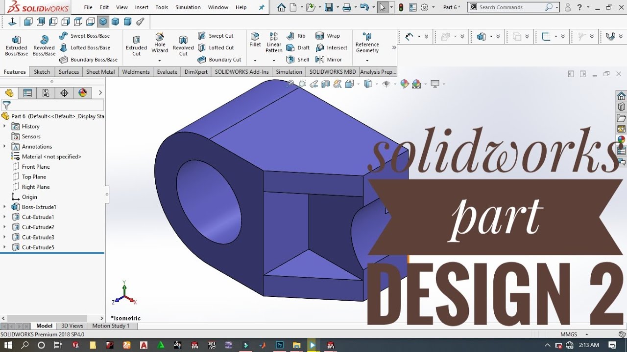Select the Draft tool
627x352 pixels.
click(298, 48)
